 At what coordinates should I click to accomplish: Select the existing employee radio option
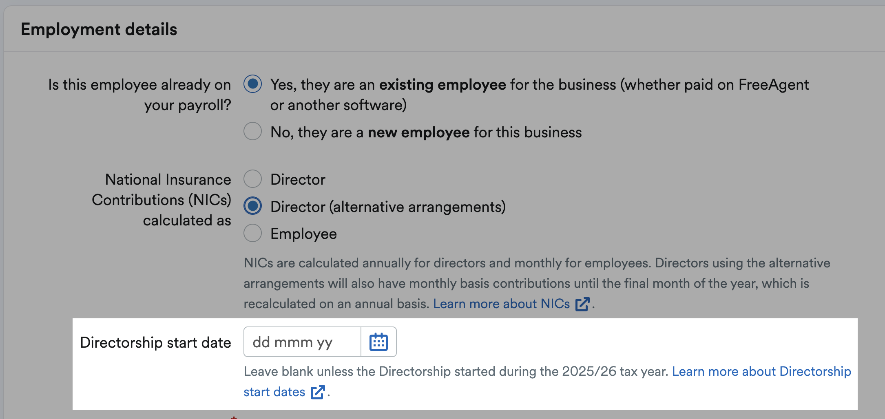coord(252,84)
